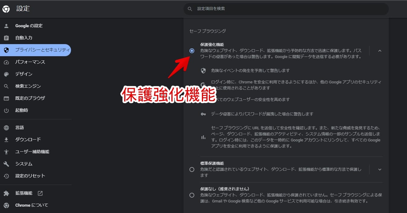Image resolution: width=407 pixels, height=213 pixels.
Task: Click the search magnifier icon in settings bar
Action: pyautogui.click(x=190, y=9)
